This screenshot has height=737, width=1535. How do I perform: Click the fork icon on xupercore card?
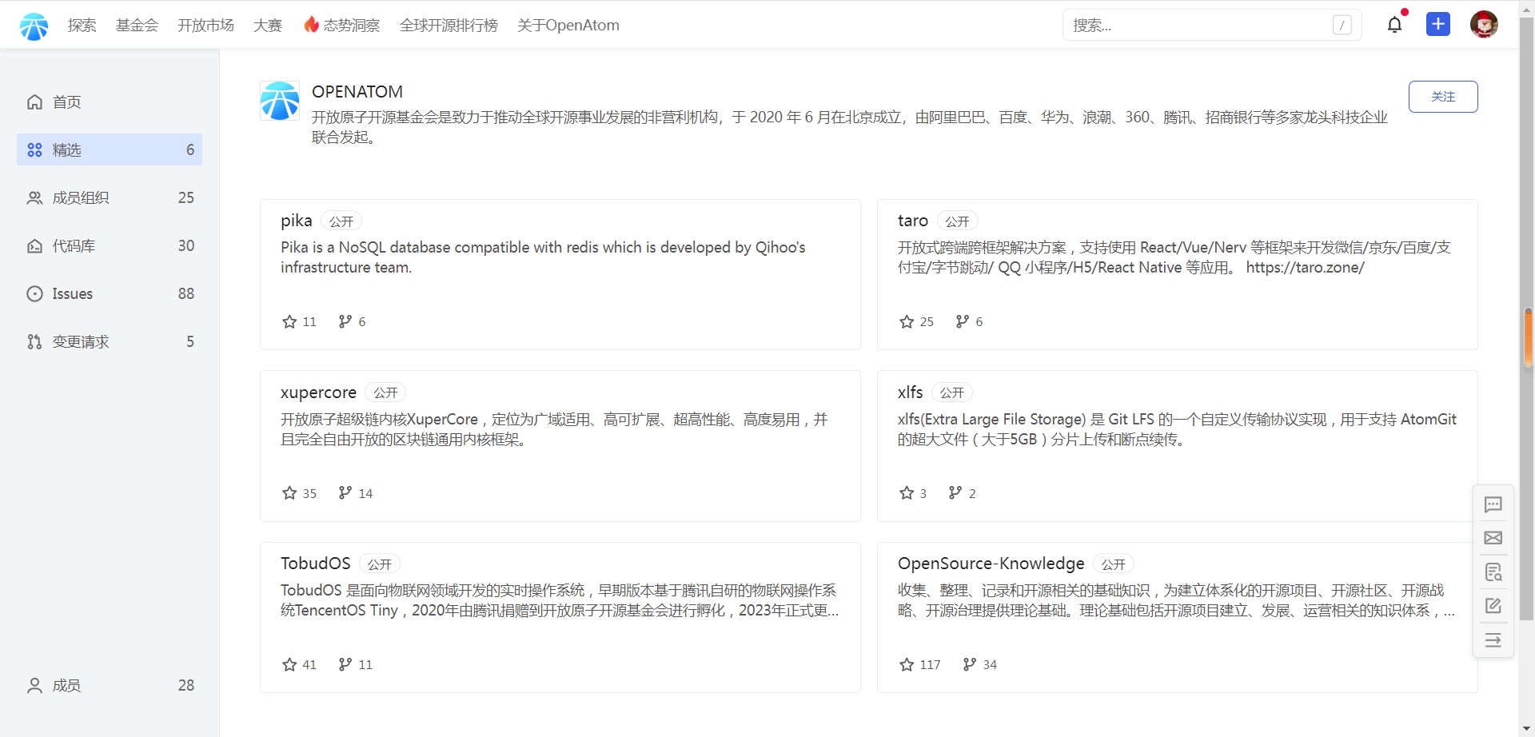[x=345, y=493]
